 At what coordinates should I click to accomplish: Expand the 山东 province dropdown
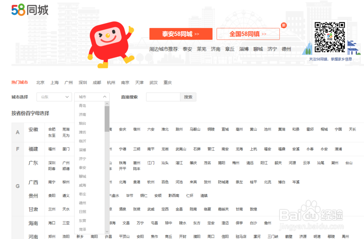point(54,97)
